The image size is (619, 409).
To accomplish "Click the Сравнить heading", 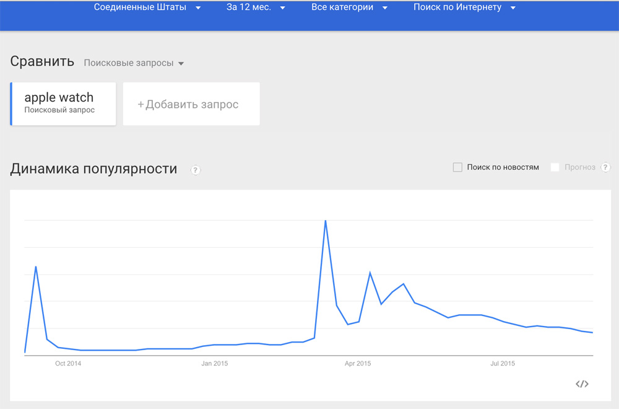I will (x=42, y=61).
